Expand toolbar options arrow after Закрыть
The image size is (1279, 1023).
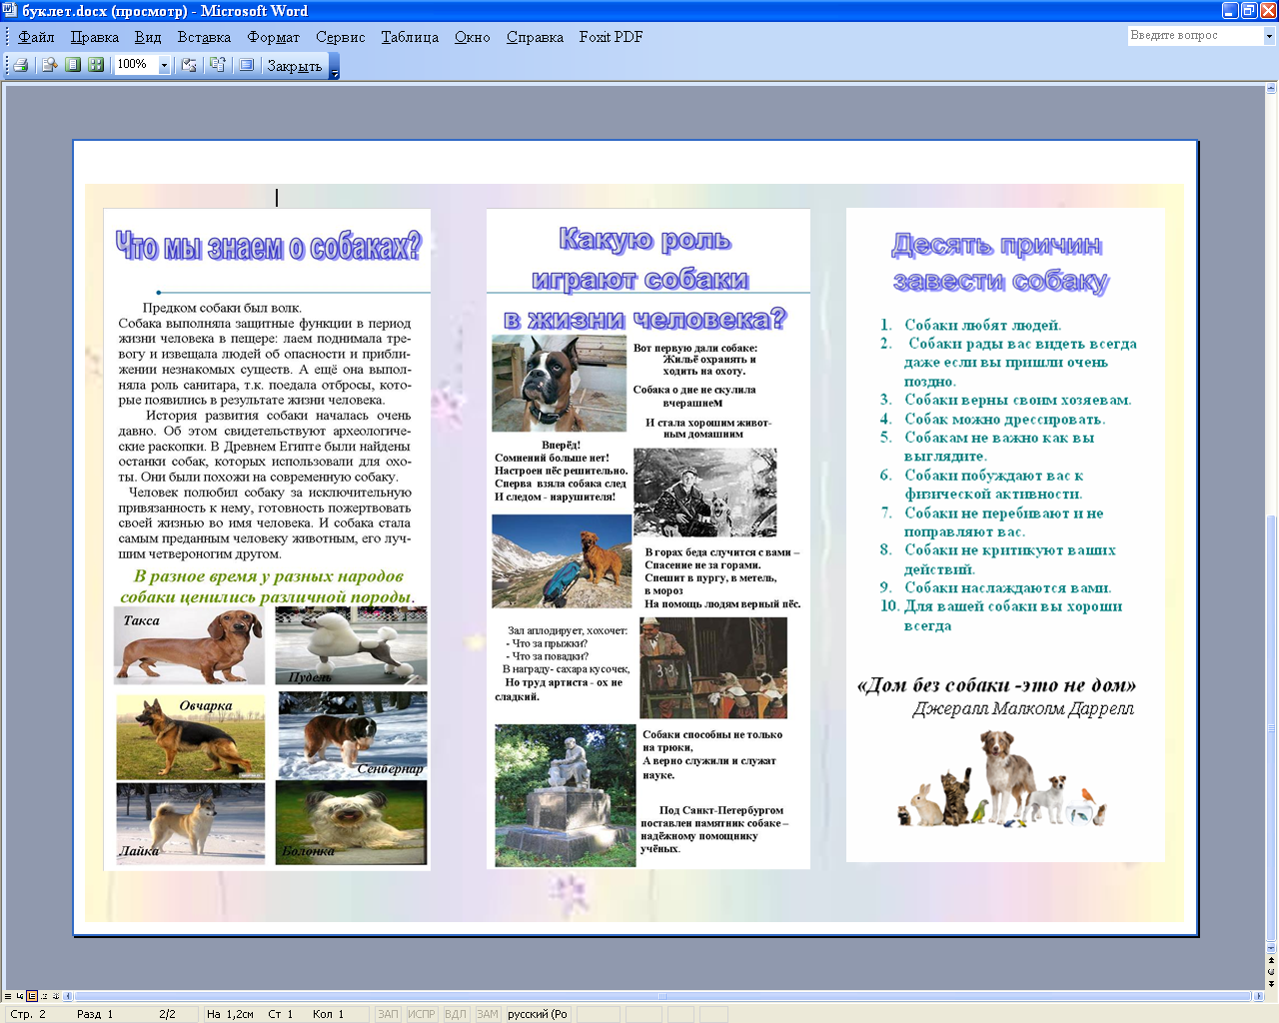pos(335,66)
